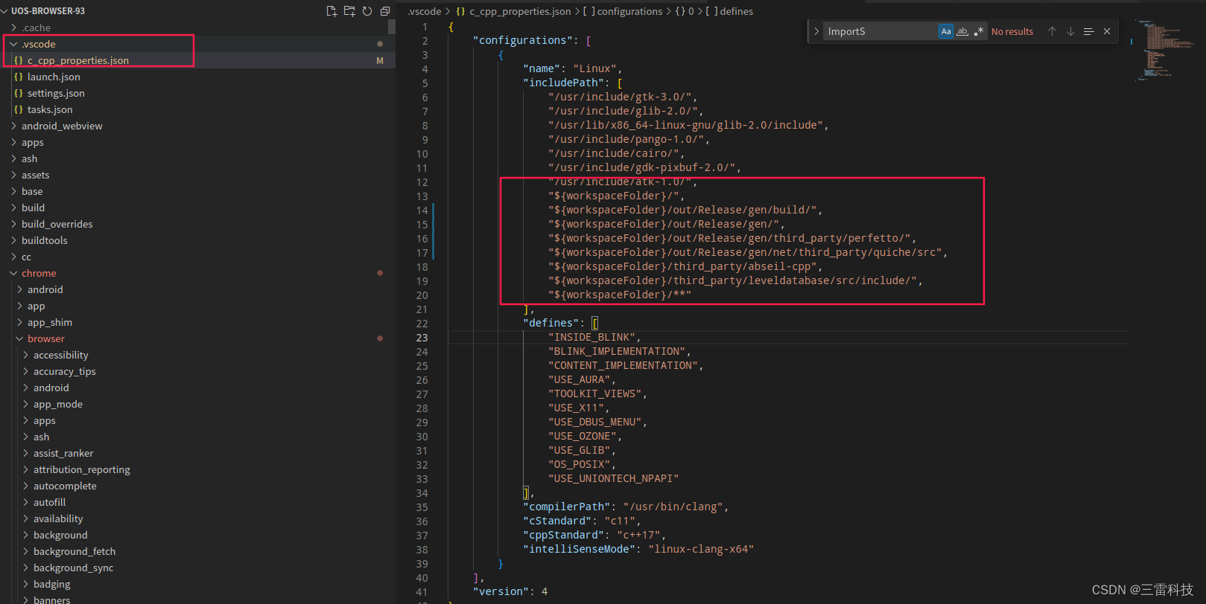Expand the accessibility folder
This screenshot has width=1206, height=604.
pyautogui.click(x=197, y=355)
